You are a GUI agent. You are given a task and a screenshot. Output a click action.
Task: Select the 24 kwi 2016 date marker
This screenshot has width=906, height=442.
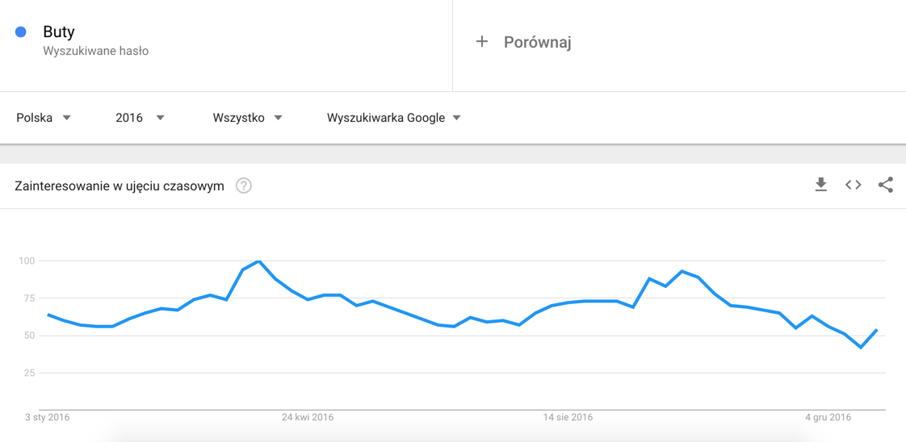click(x=308, y=417)
